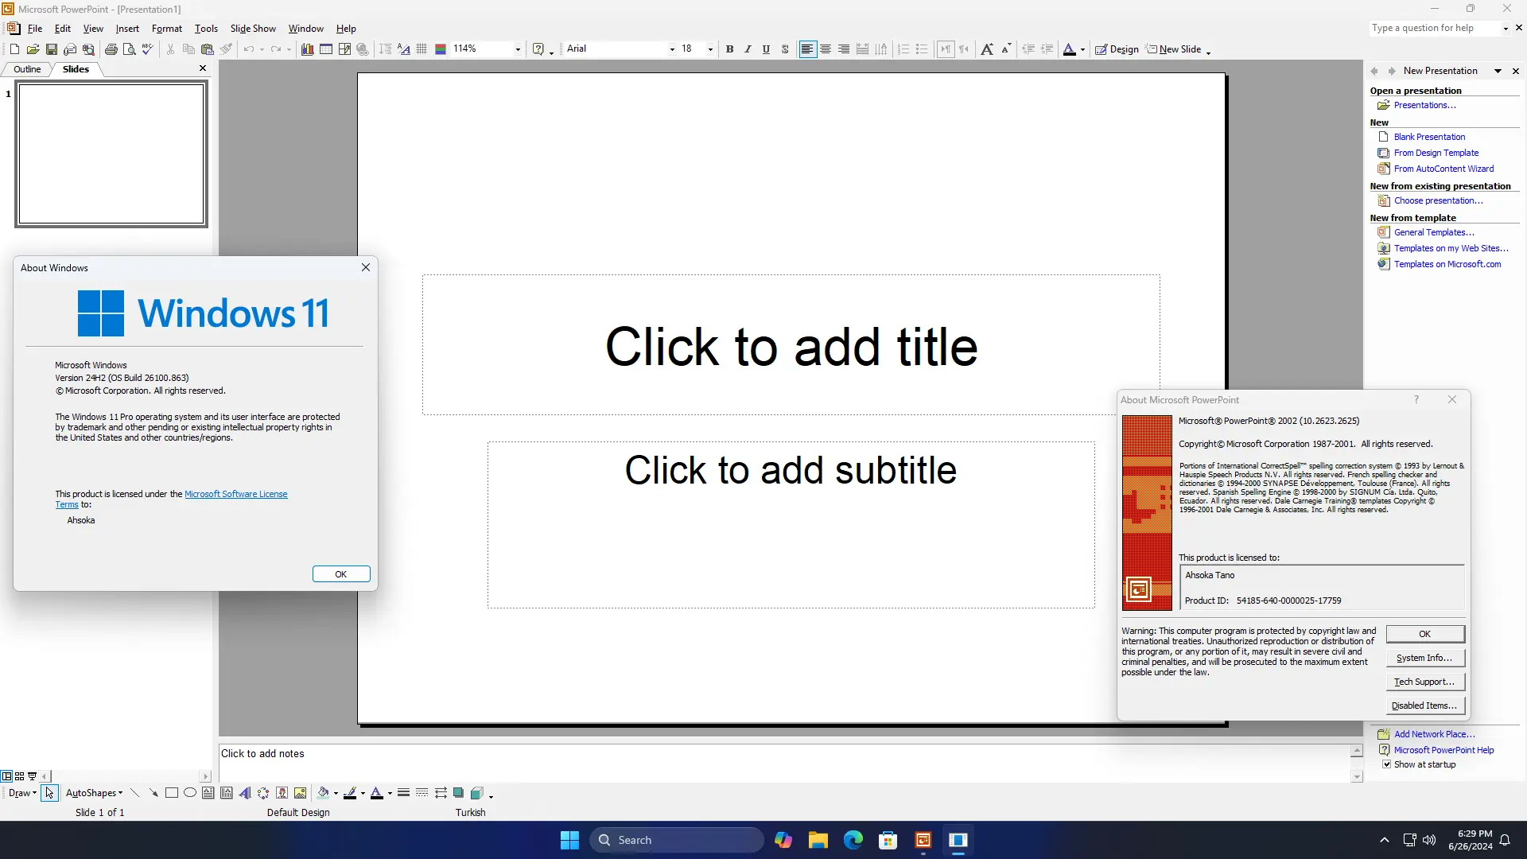Draw an arrow with the Arrow tool
This screenshot has width=1527, height=859.
[153, 793]
